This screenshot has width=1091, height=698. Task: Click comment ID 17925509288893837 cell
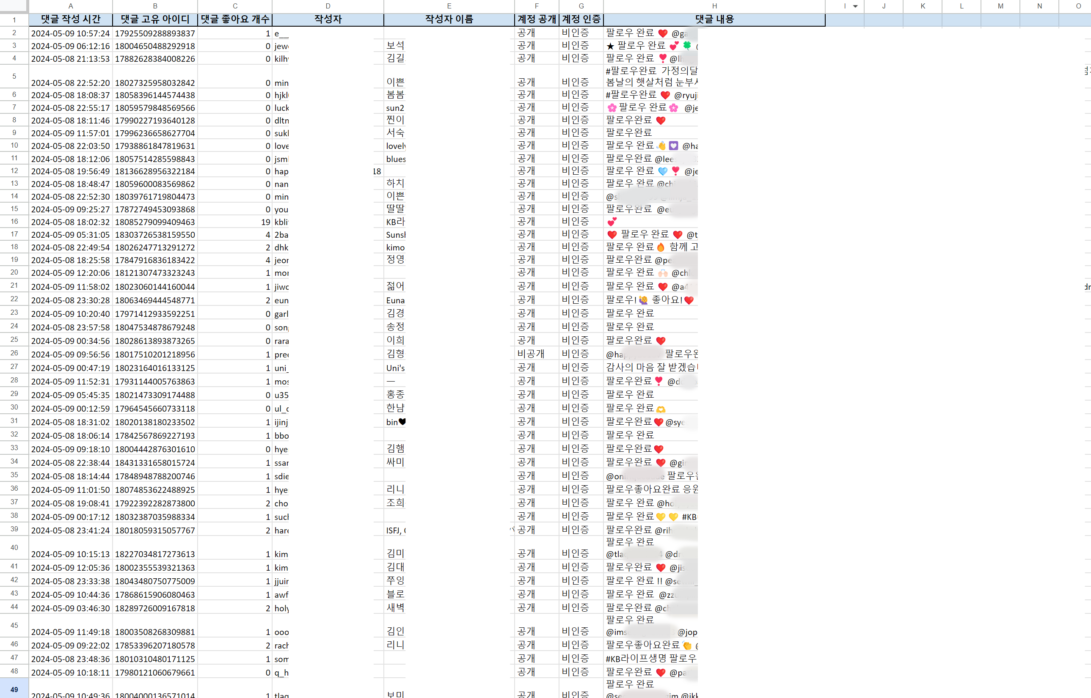point(154,33)
